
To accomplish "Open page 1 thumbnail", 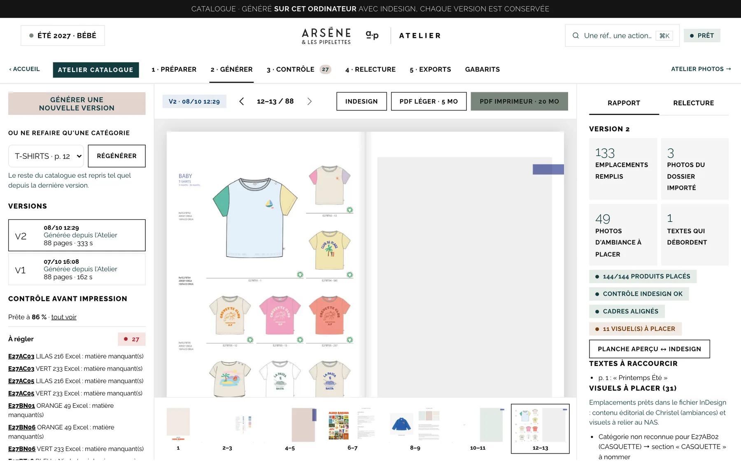I will (x=178, y=429).
